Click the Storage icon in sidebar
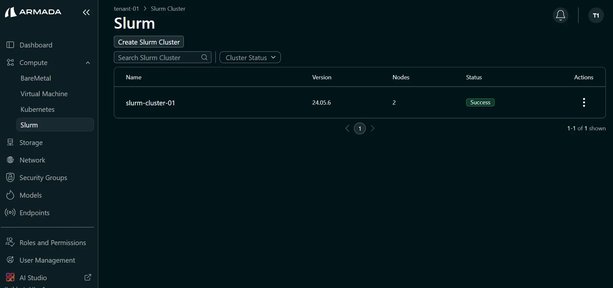The height and width of the screenshot is (288, 613). (x=10, y=142)
